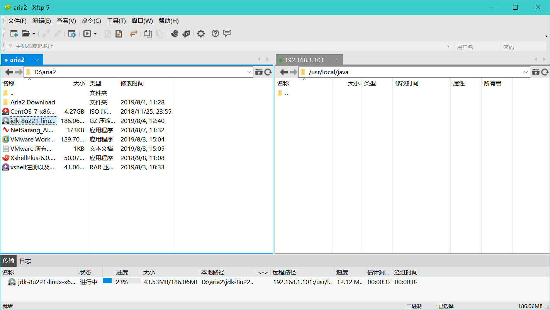Expand the D:\aria2 path dropdown
This screenshot has height=310, width=550.
click(x=249, y=72)
